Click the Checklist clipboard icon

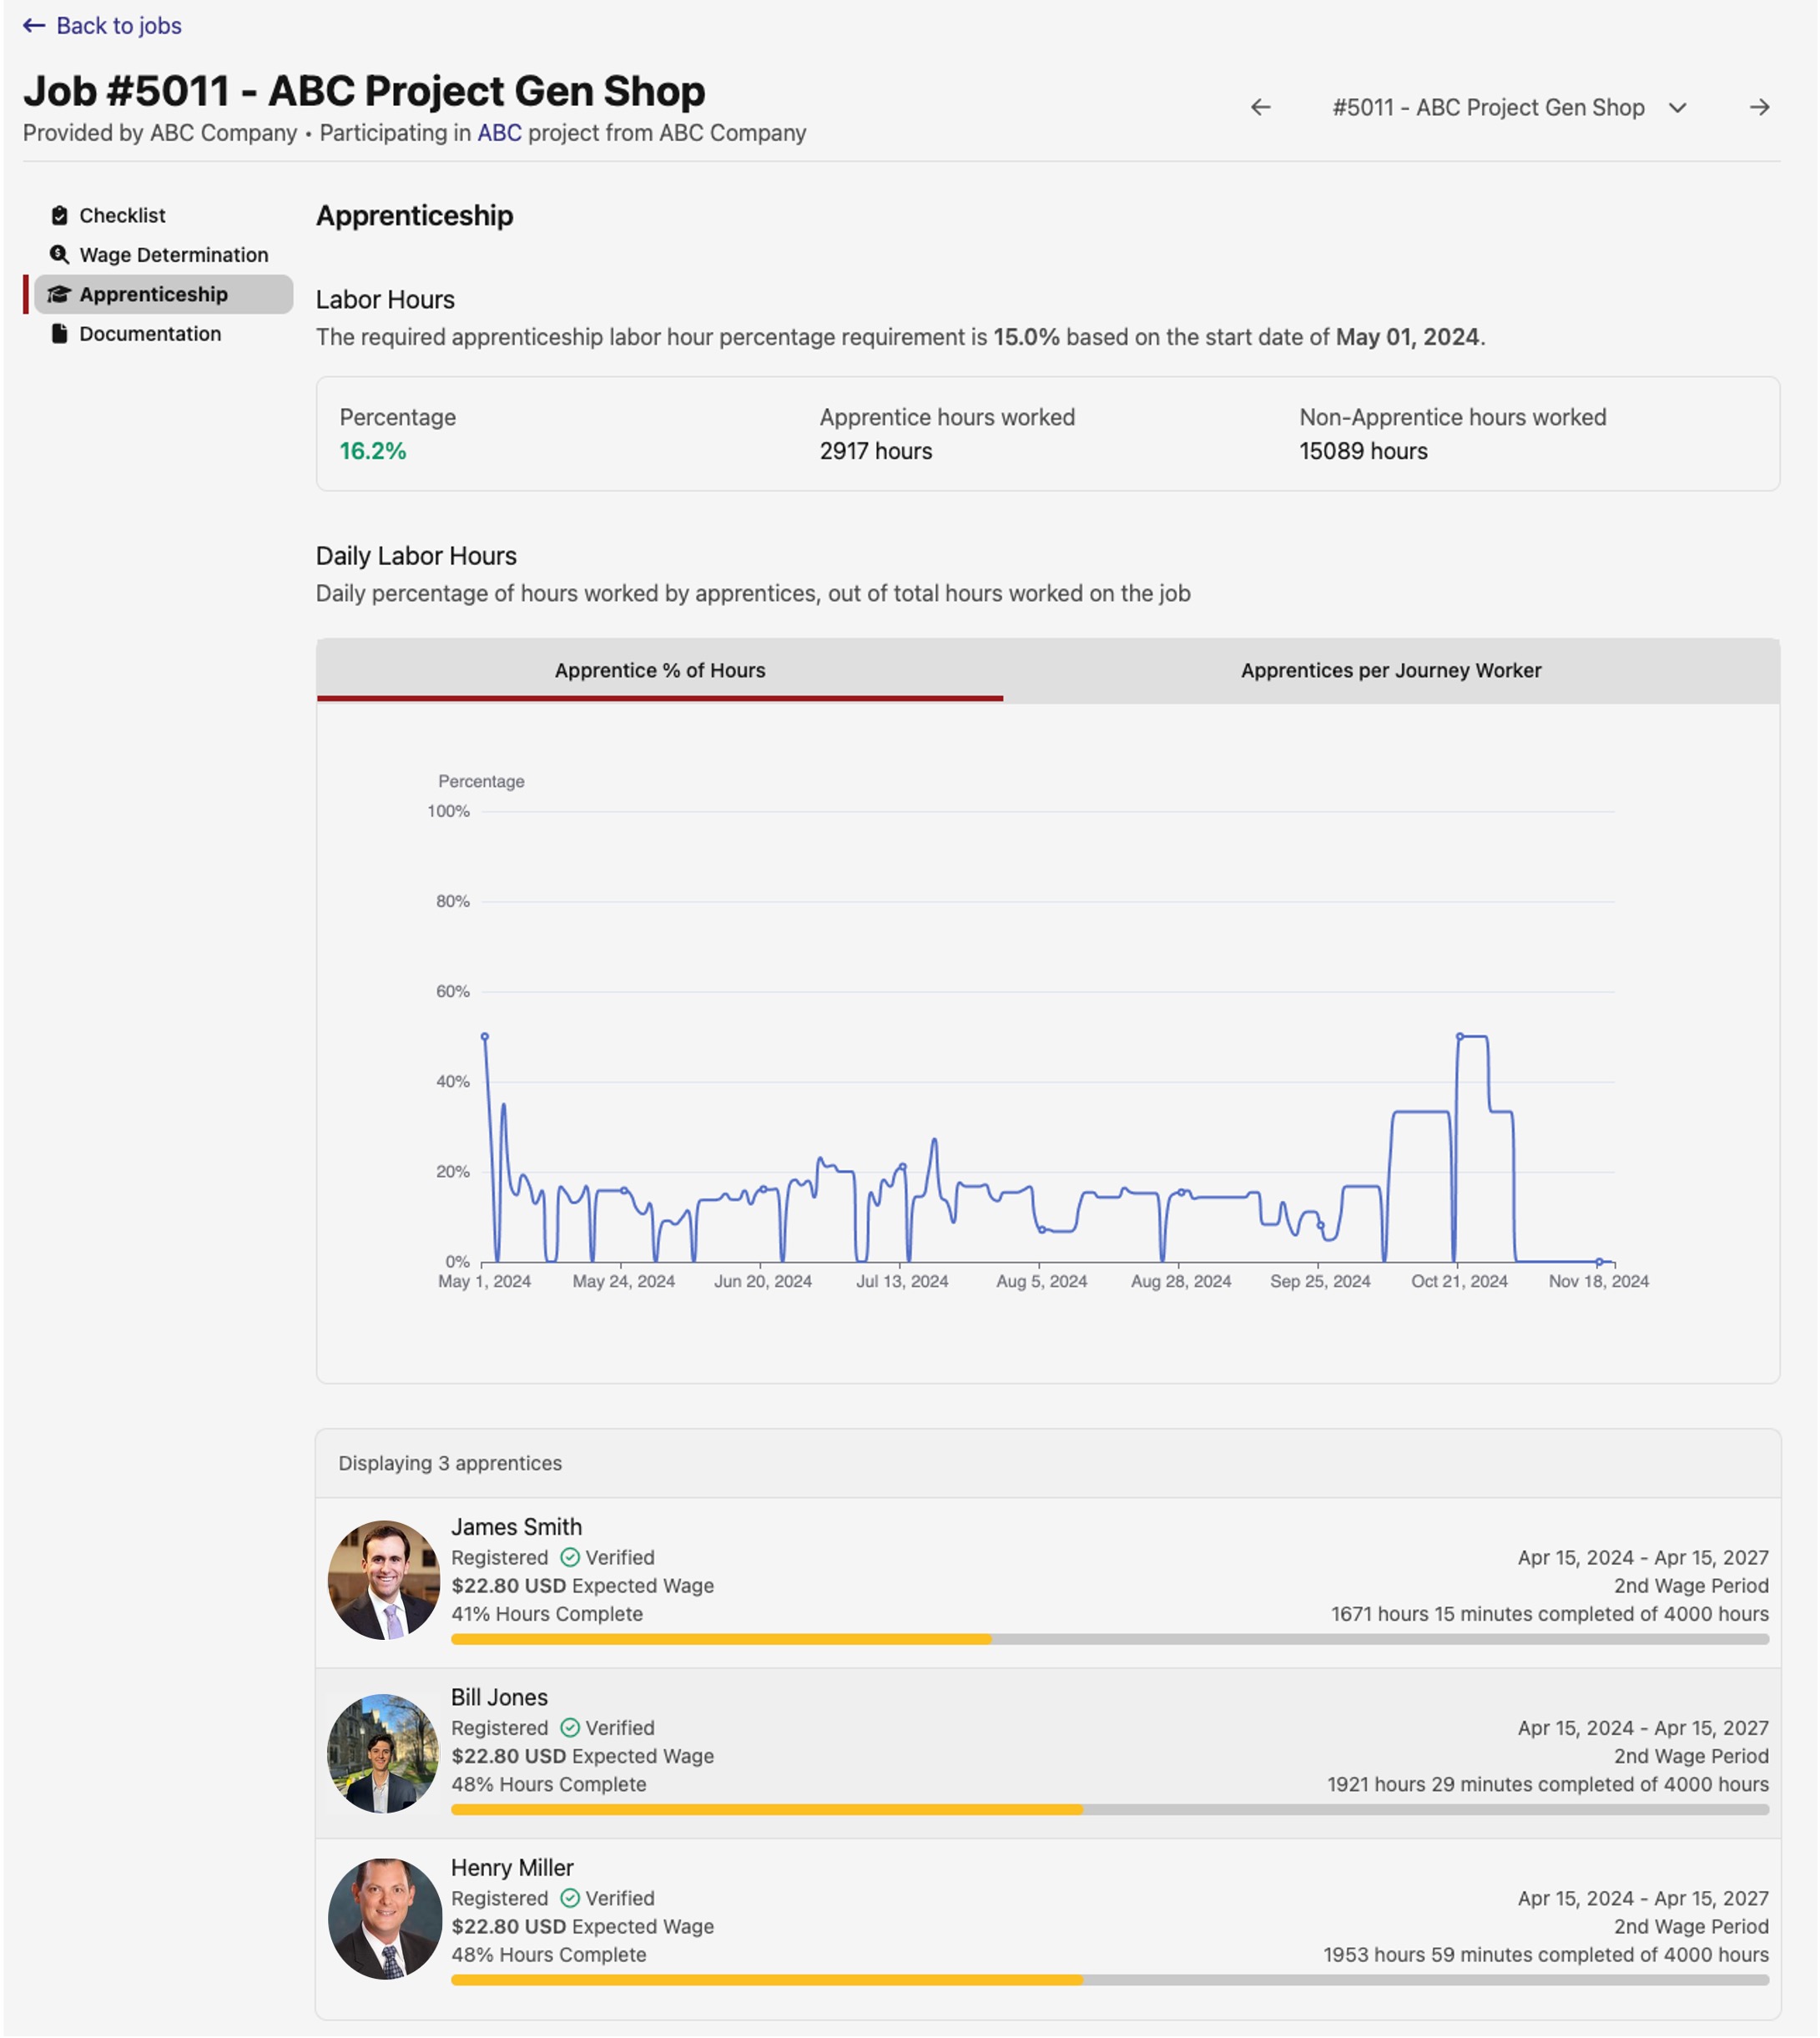point(60,215)
